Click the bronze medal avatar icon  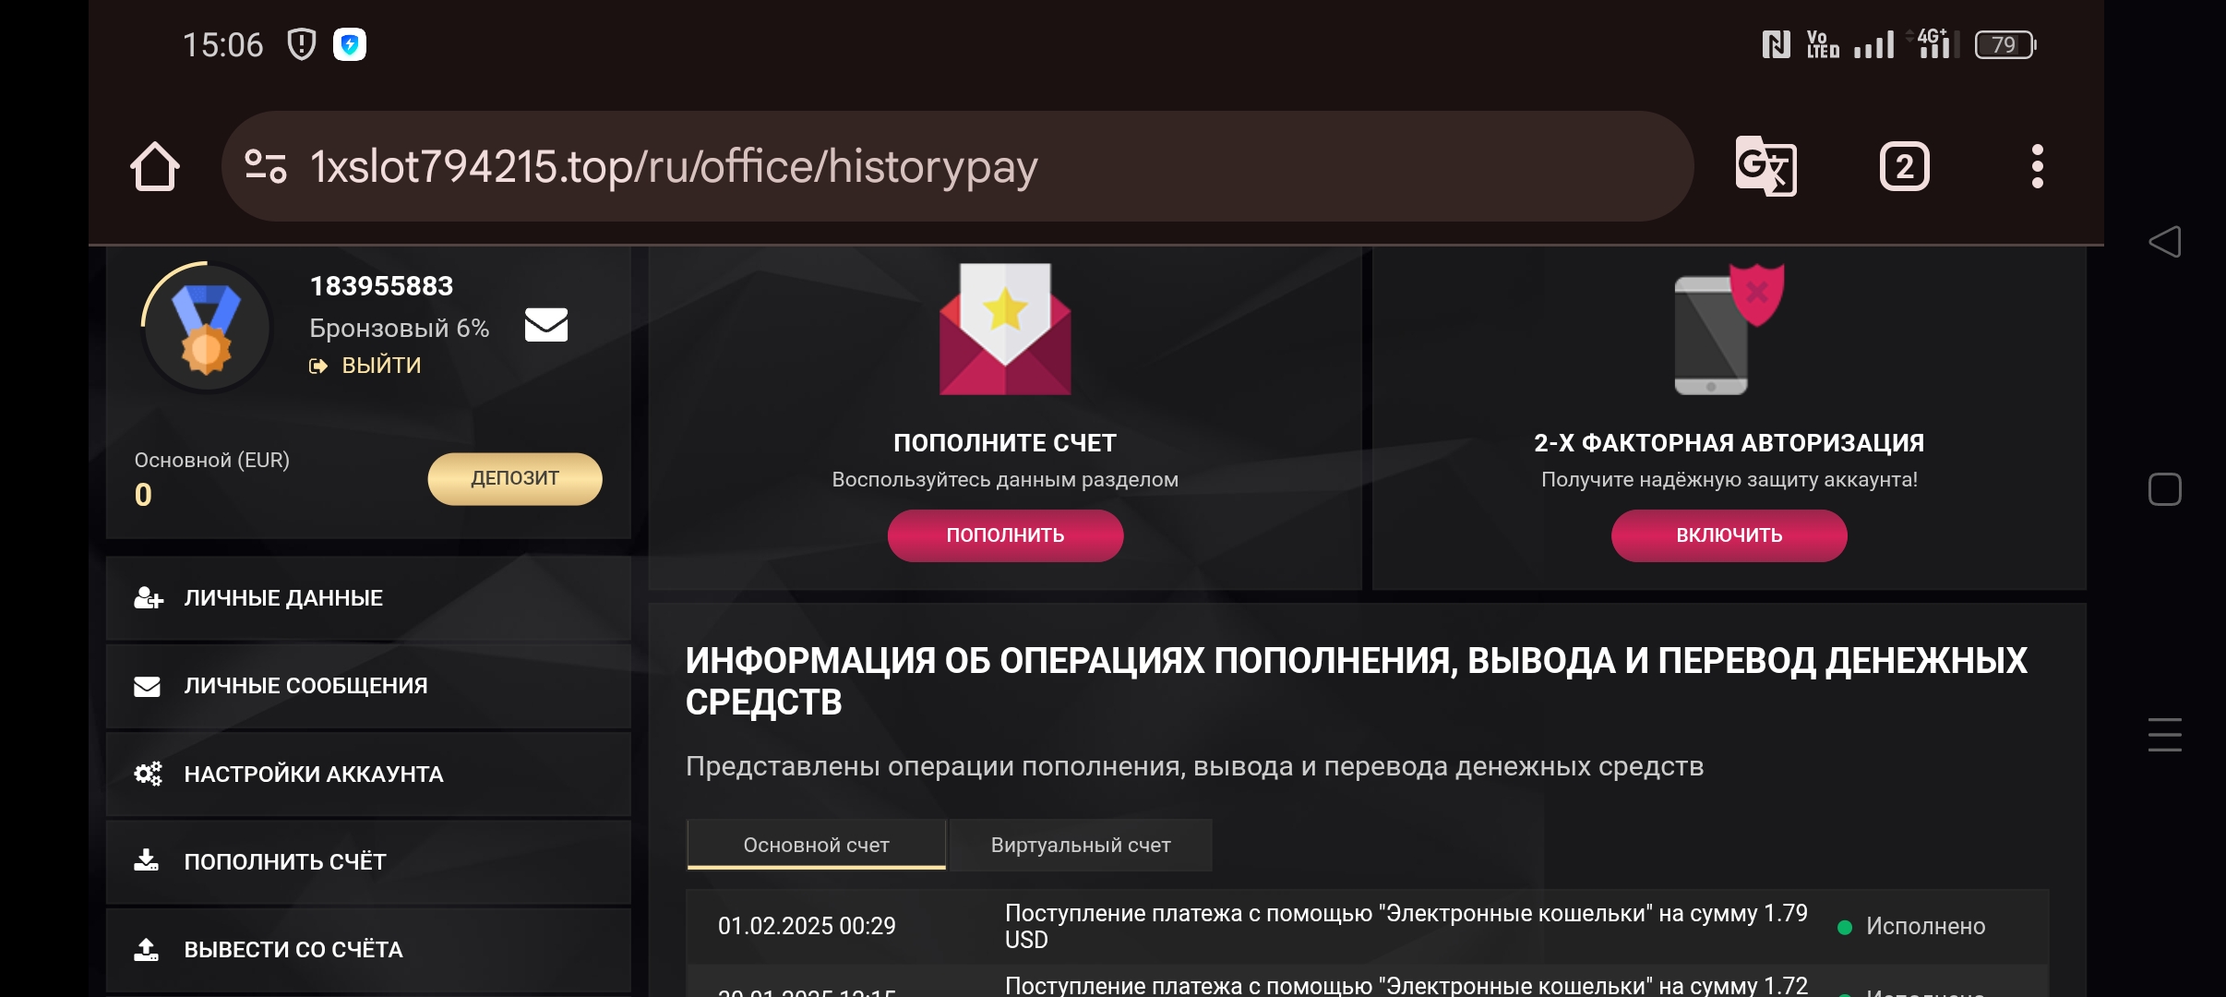pyautogui.click(x=207, y=328)
